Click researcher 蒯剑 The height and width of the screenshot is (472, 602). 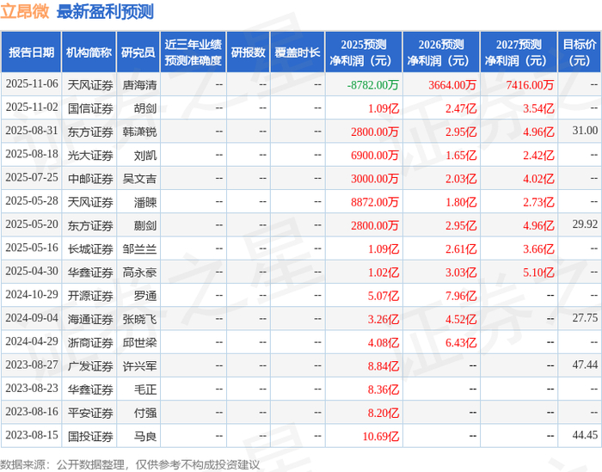click(x=145, y=225)
